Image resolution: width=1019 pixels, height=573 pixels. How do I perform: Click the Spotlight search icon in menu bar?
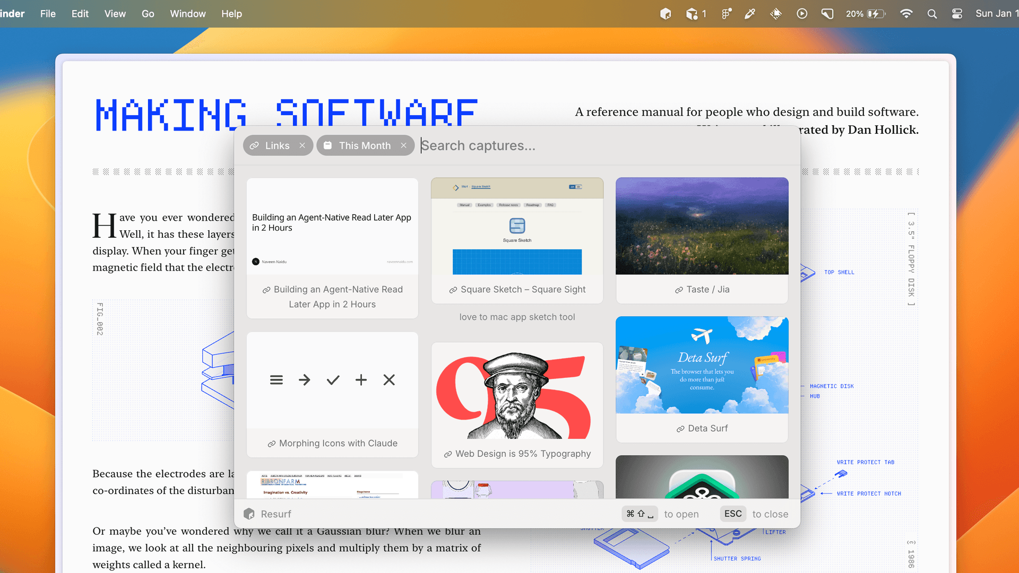[932, 14]
